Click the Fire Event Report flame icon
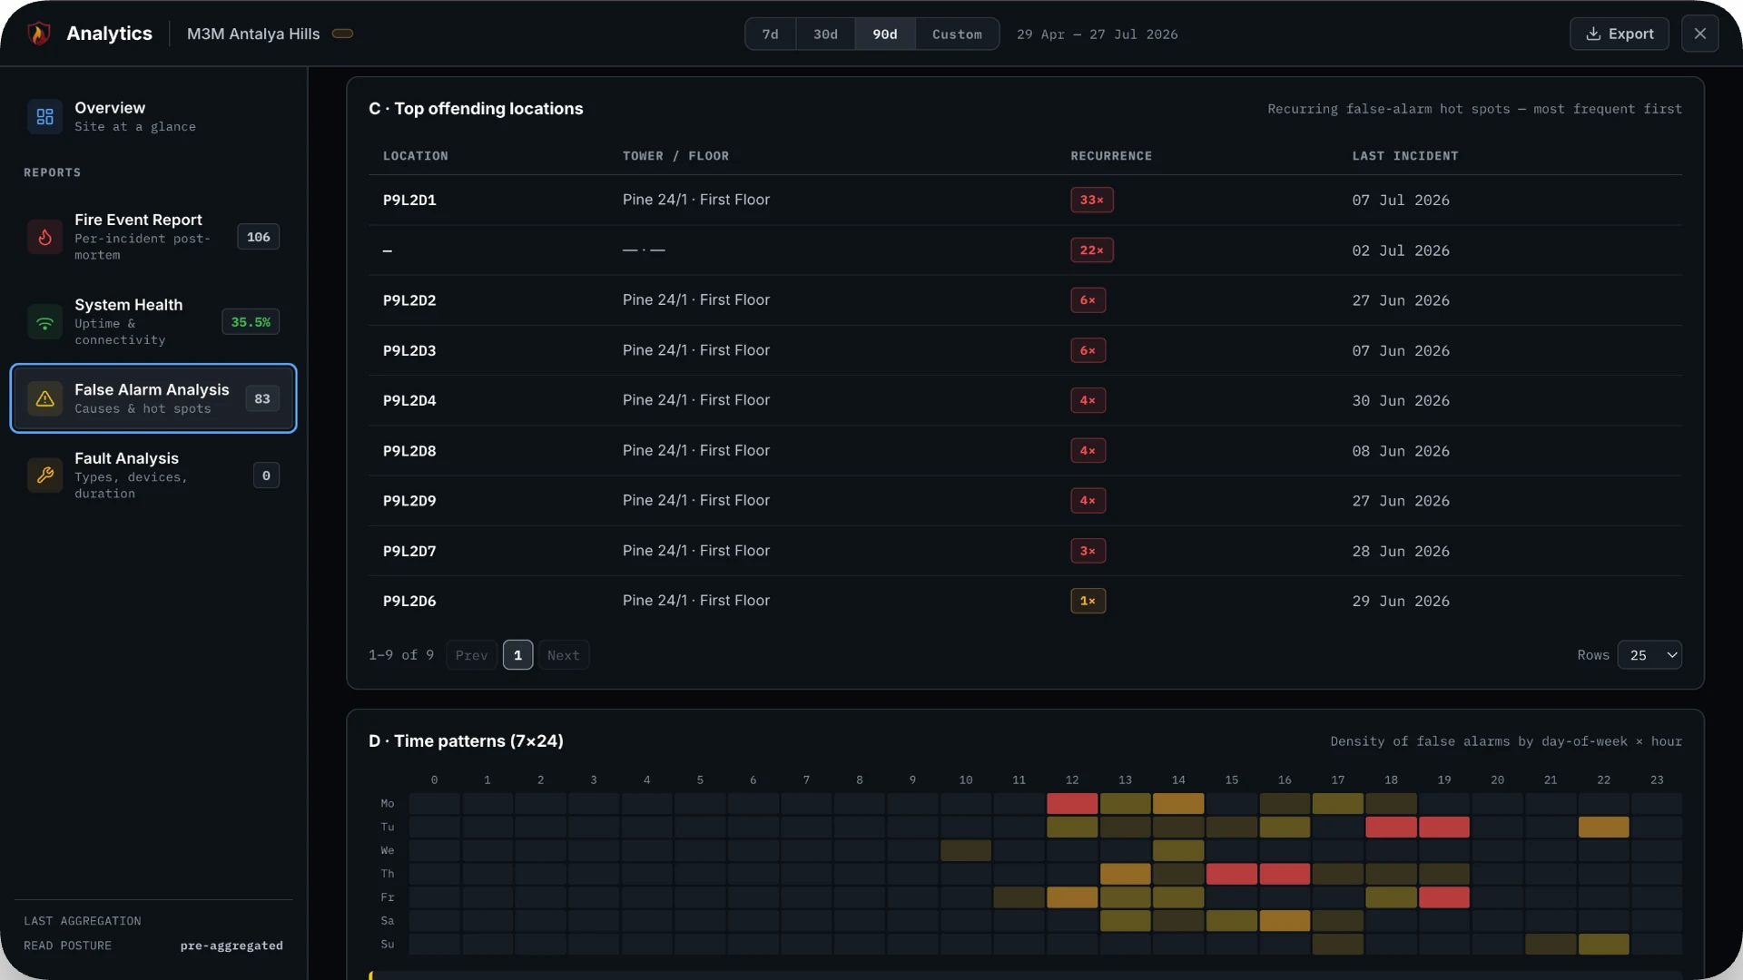The image size is (1743, 980). tap(44, 237)
